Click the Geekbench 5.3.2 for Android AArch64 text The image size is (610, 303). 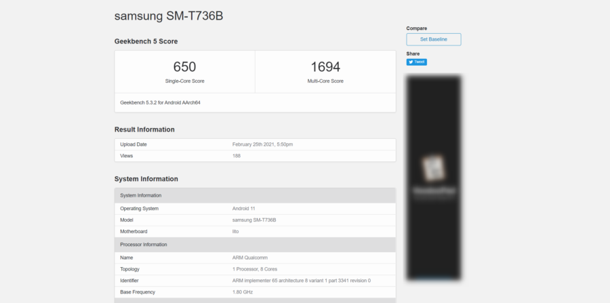tap(160, 102)
